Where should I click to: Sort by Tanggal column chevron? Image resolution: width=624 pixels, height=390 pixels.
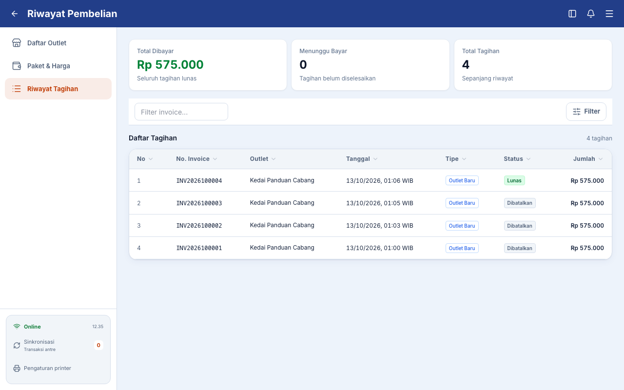click(x=375, y=159)
